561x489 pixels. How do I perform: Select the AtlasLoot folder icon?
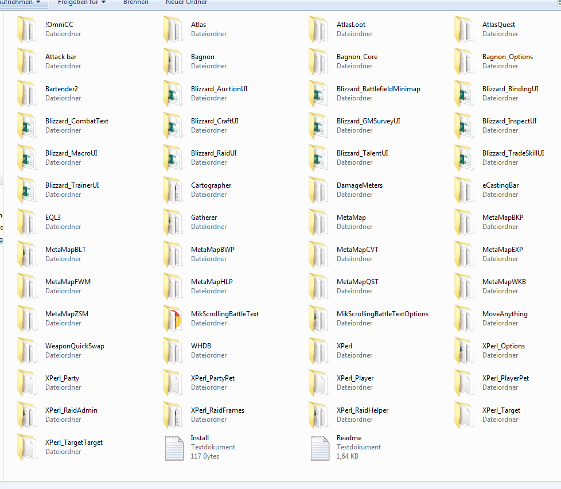(x=318, y=29)
